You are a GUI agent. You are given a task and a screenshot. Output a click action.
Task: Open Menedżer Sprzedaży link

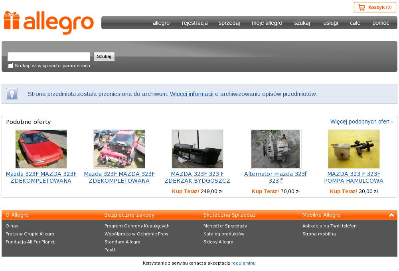click(x=225, y=226)
